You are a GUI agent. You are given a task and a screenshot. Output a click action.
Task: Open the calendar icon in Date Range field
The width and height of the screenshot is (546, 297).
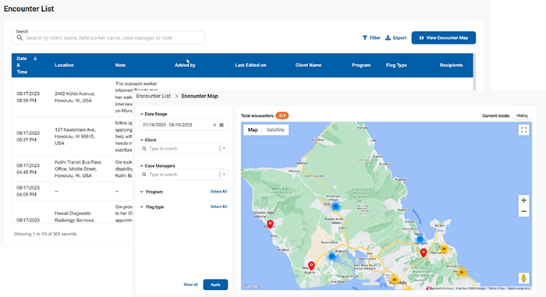pyautogui.click(x=222, y=125)
